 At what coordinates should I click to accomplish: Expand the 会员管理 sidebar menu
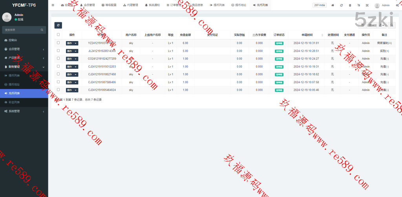pos(24,49)
